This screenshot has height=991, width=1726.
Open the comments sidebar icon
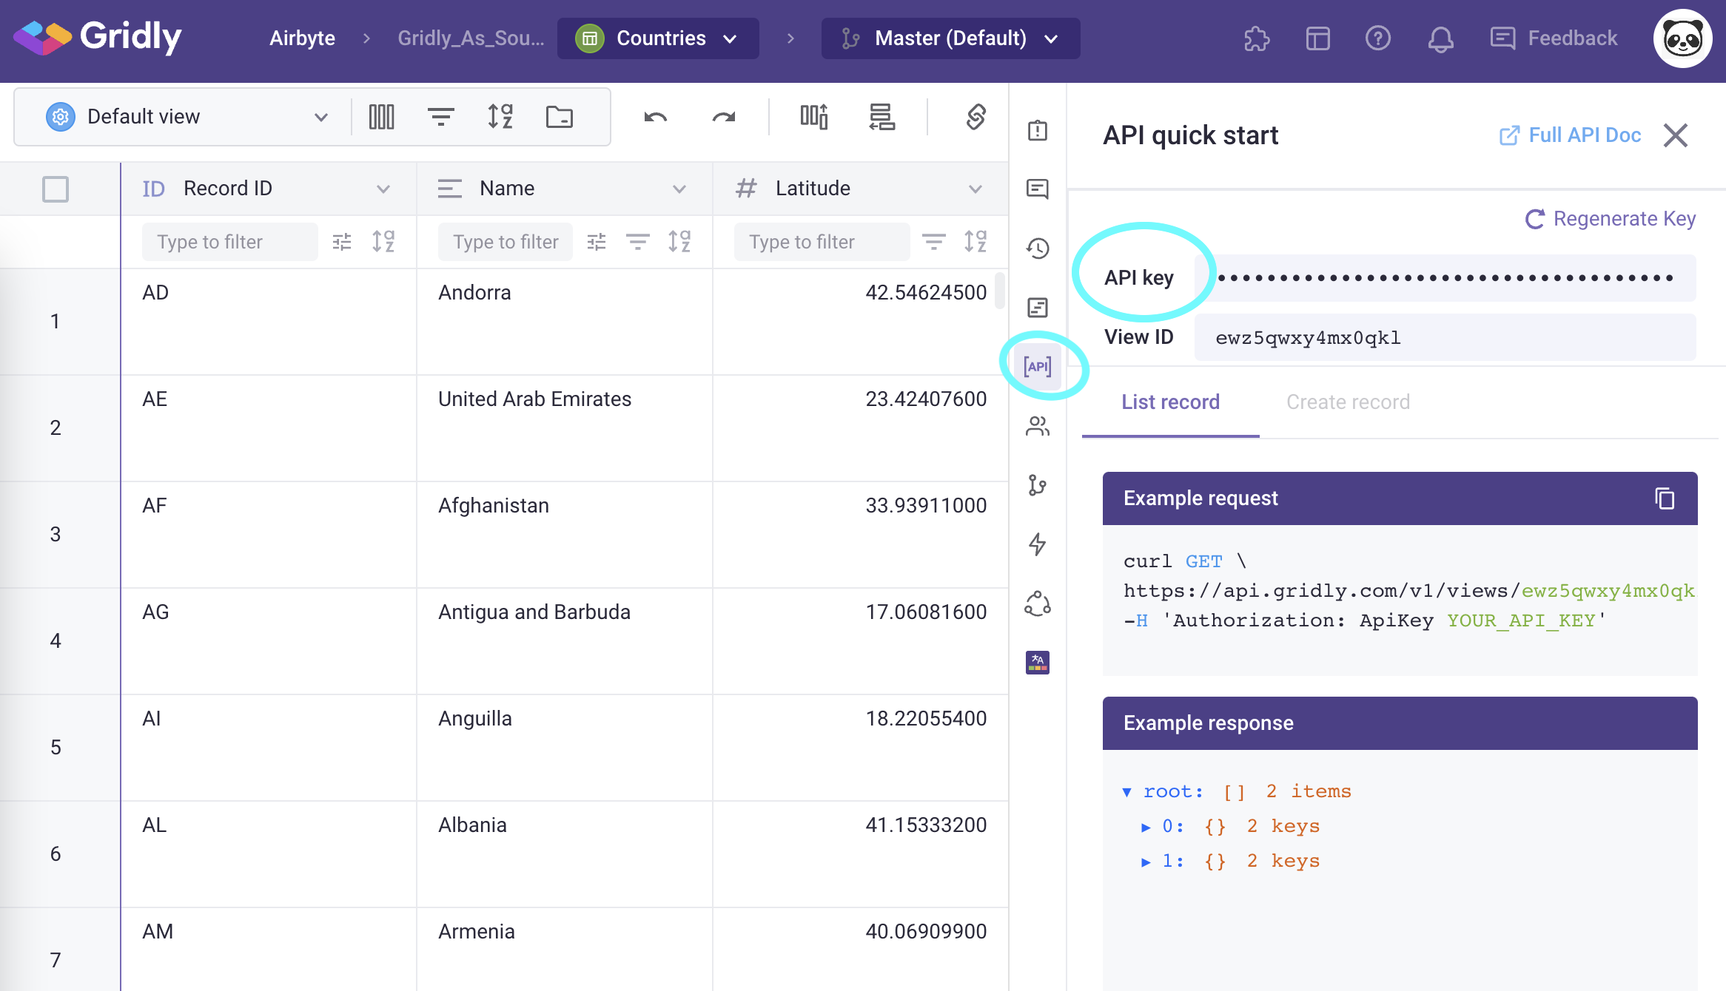[x=1037, y=189]
